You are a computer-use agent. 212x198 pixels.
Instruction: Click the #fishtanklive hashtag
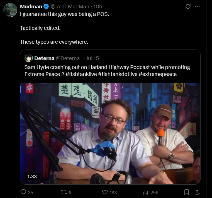81,74
